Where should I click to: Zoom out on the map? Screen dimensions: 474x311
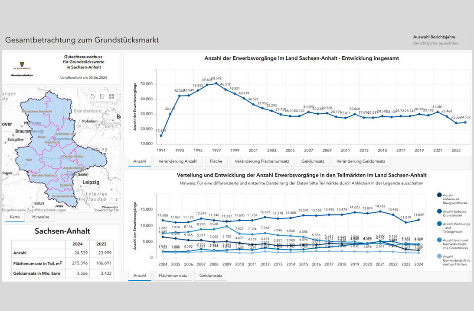pos(112,199)
